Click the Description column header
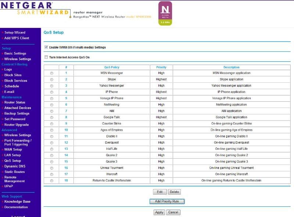This screenshot has width=294, height=217. 232,67
